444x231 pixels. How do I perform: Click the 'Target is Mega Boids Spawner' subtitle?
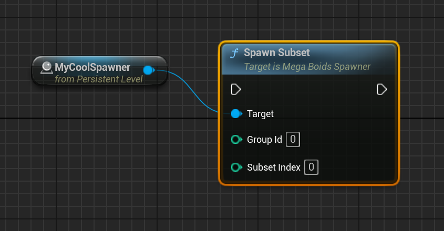click(307, 67)
